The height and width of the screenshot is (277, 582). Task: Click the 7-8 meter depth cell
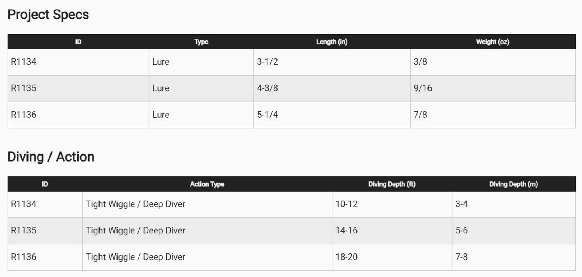[x=462, y=257]
